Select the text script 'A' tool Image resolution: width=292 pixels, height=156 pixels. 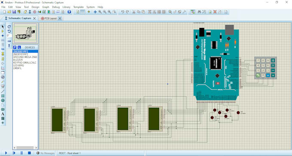(3, 114)
